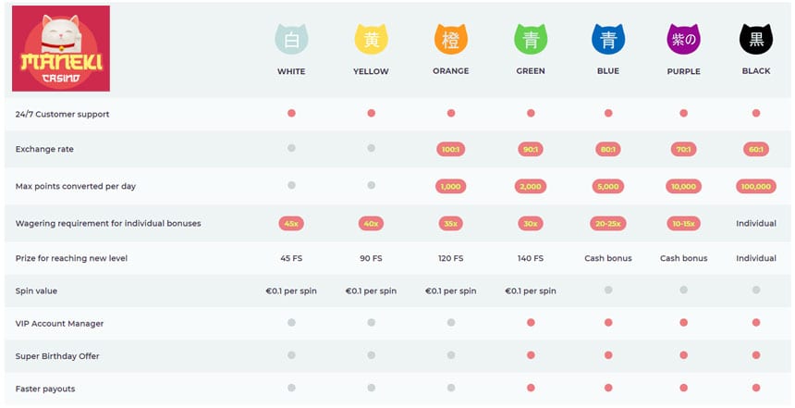Click Blue level Super Birthday Offer dot
Image resolution: width=795 pixels, height=408 pixels.
(x=608, y=355)
